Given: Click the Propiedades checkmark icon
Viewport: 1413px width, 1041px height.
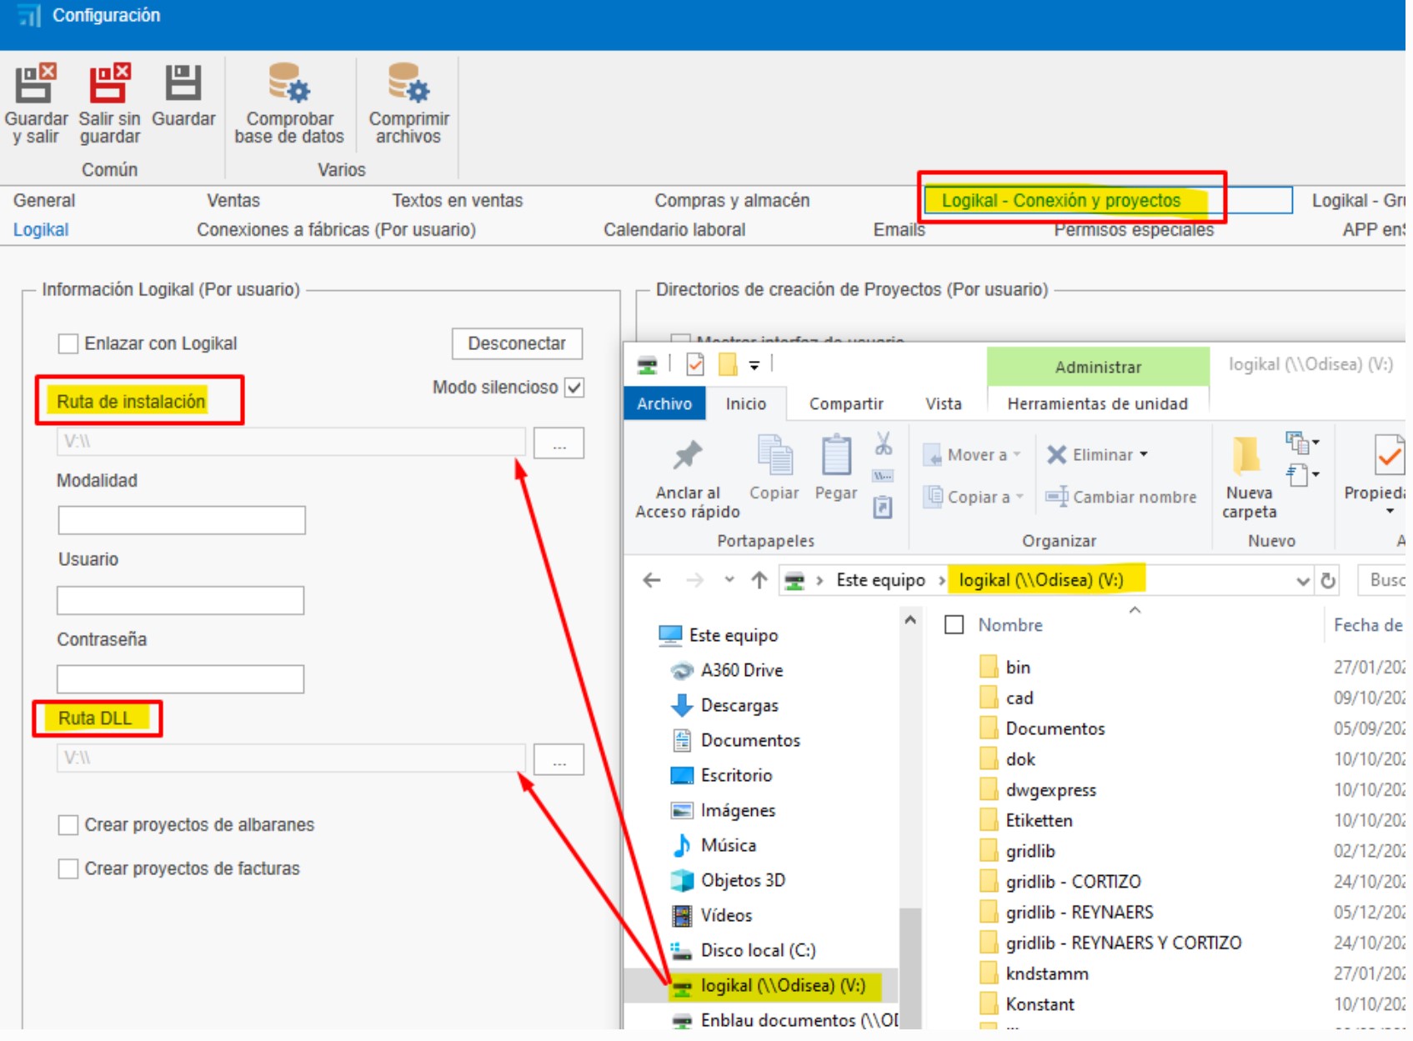Looking at the screenshot, I should [x=1389, y=456].
